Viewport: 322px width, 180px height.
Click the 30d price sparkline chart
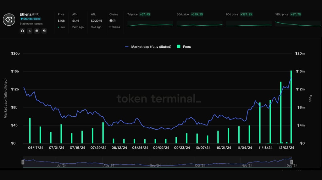coord(199,24)
